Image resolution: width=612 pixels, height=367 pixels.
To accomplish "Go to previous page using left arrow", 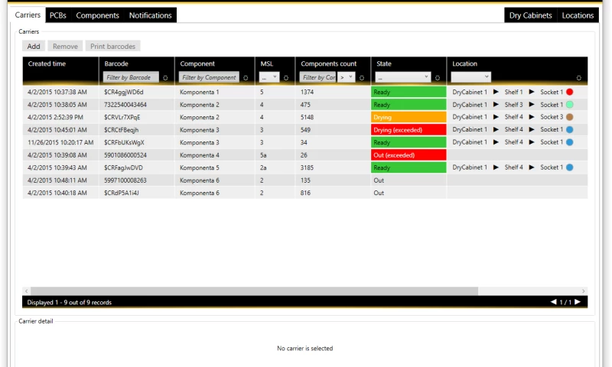I will click(x=554, y=302).
